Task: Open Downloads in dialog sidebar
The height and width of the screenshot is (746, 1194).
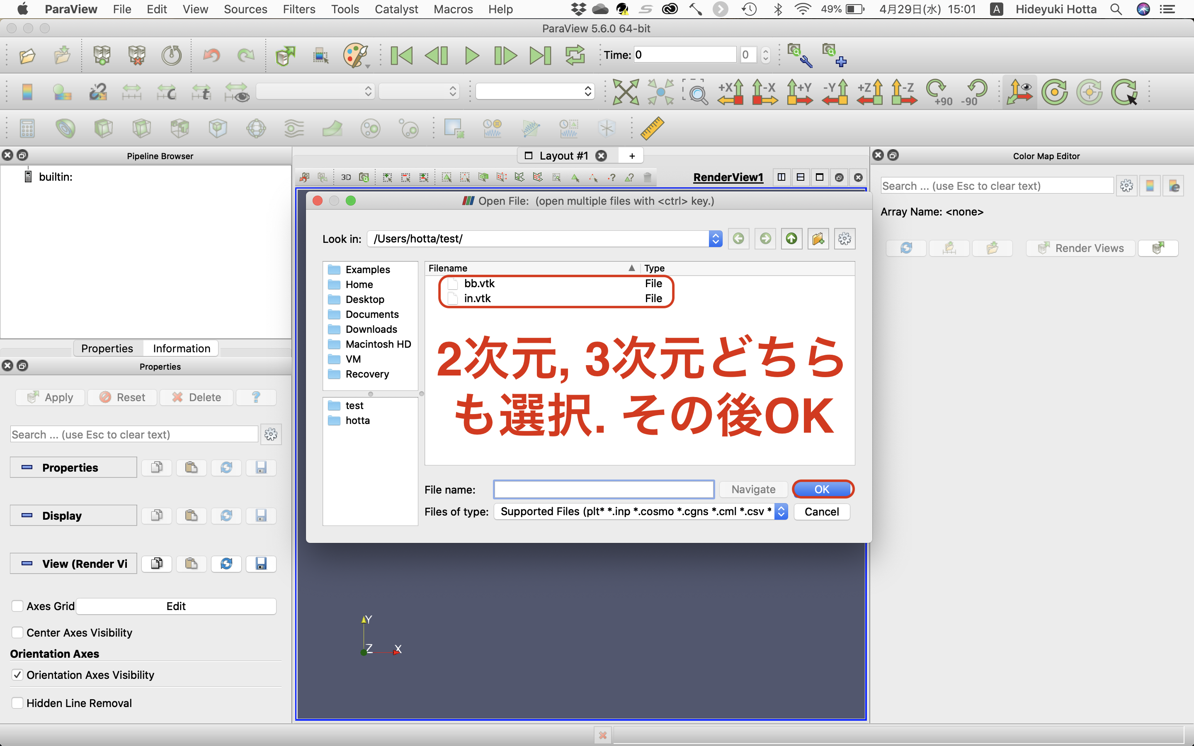Action: click(370, 329)
